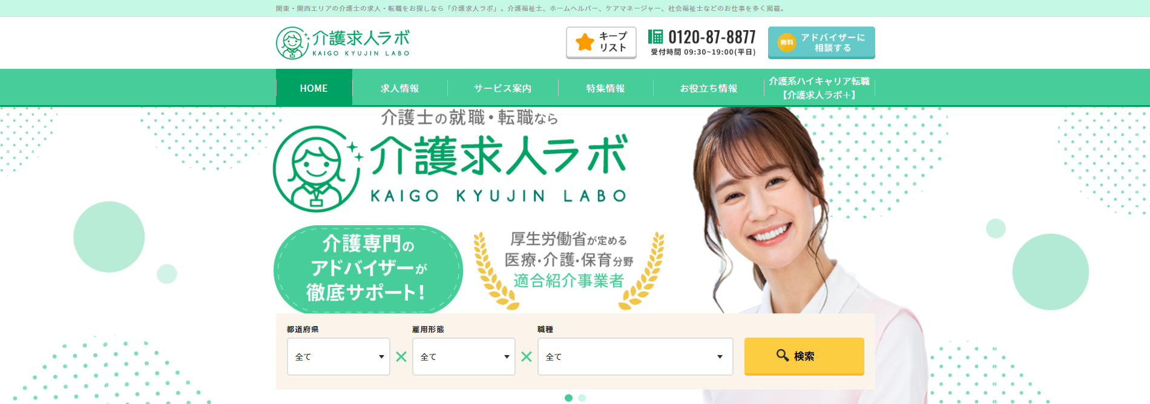Open the 都道府県 dropdown
Image resolution: width=1150 pixels, height=404 pixels.
coord(338,356)
